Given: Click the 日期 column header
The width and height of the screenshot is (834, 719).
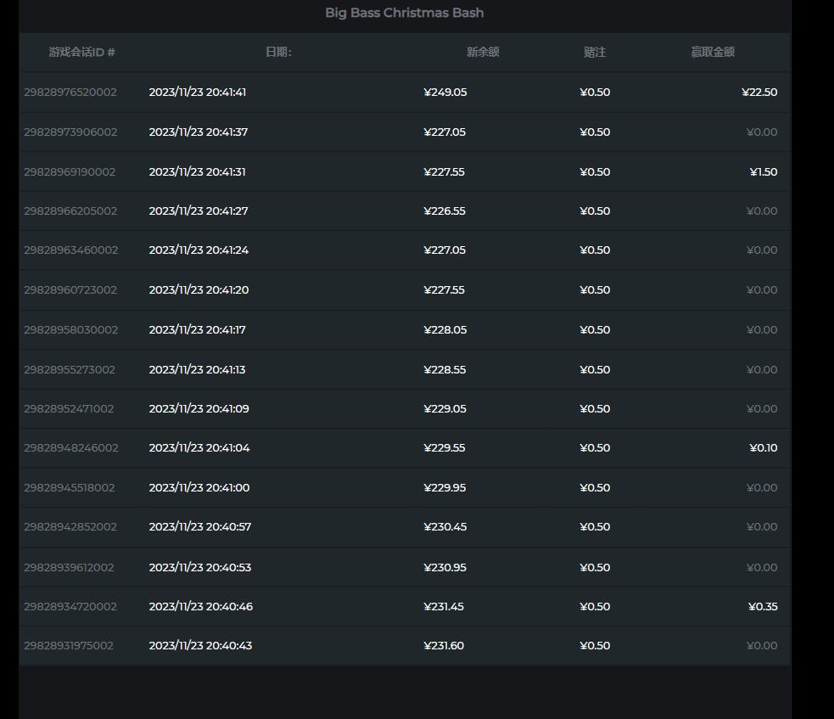Looking at the screenshot, I should coord(278,52).
